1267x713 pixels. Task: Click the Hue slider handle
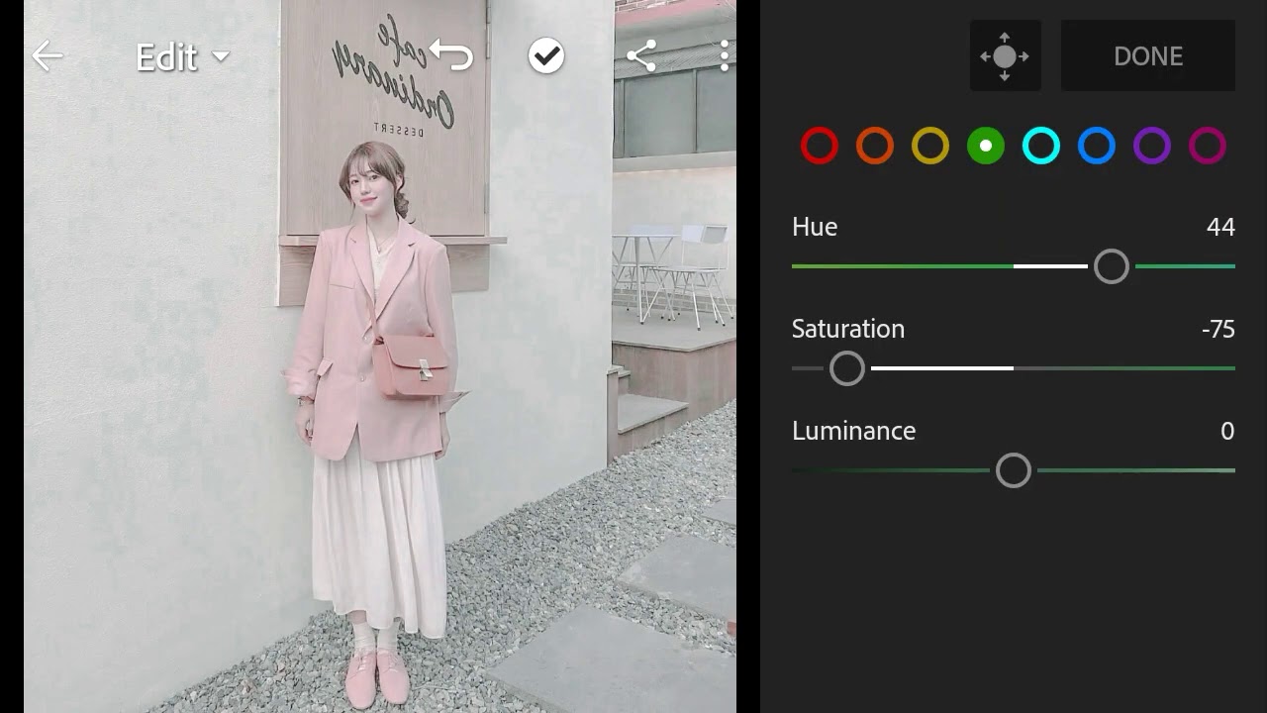coord(1112,266)
